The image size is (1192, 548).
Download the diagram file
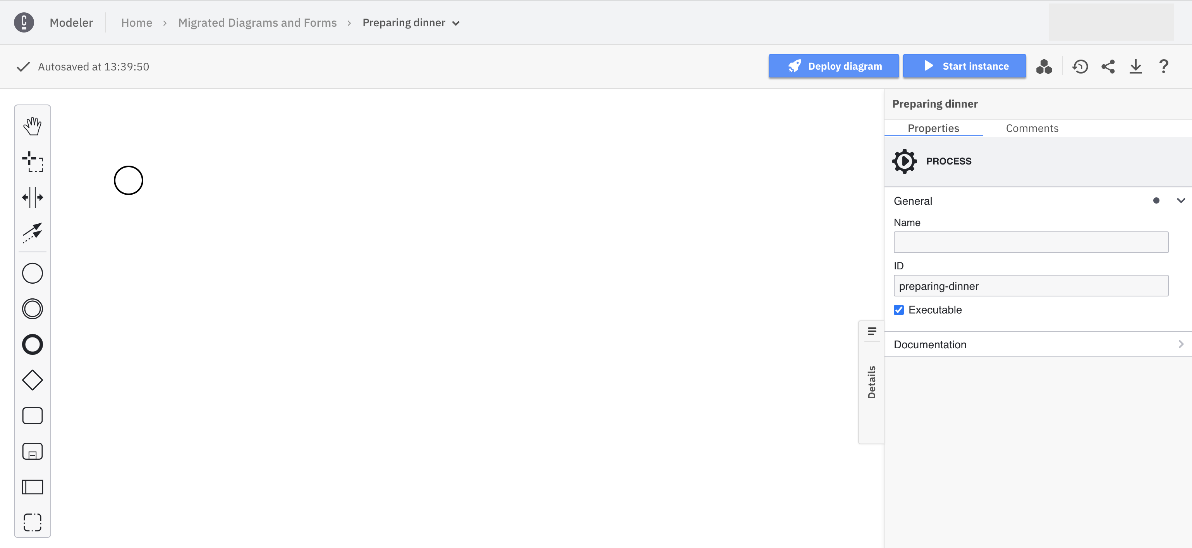1136,66
